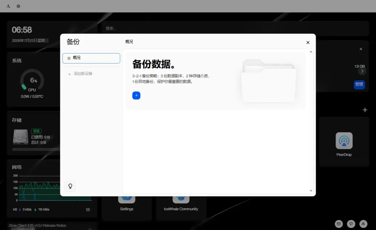Open the lightbulb tips icon
Image resolution: width=376 pixels, height=230 pixels.
(70, 186)
